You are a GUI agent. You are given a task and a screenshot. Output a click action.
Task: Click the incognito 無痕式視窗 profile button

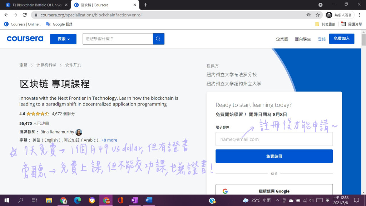340,15
